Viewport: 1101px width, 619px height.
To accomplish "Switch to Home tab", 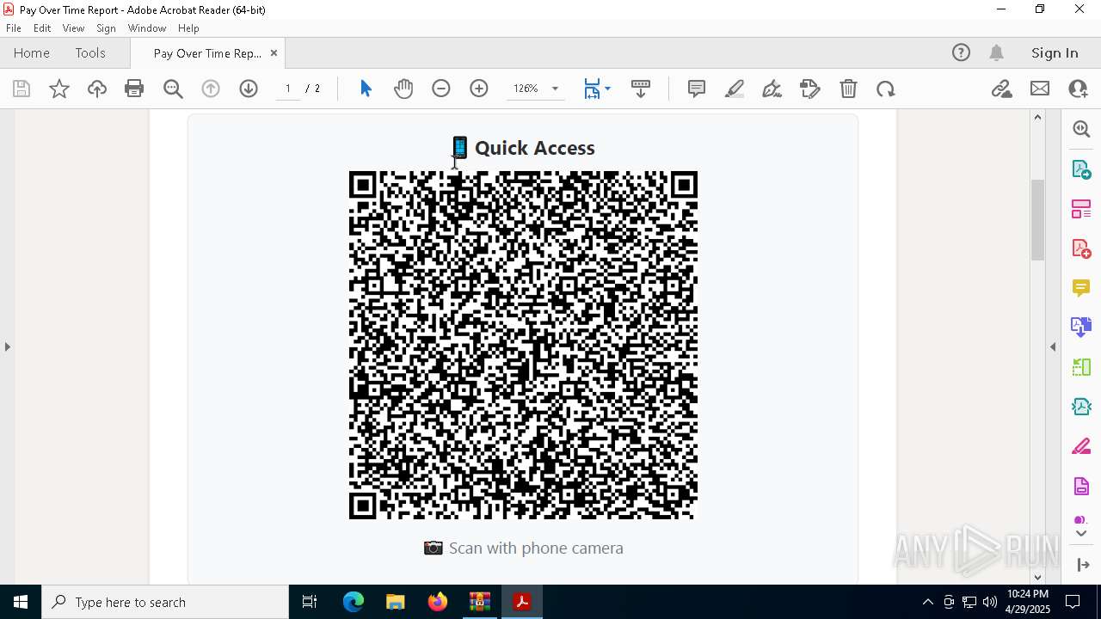I will [32, 53].
